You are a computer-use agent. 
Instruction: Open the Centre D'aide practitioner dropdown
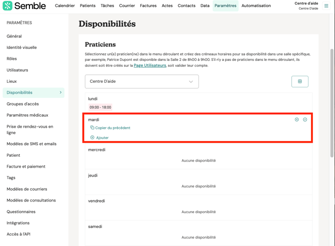click(141, 81)
